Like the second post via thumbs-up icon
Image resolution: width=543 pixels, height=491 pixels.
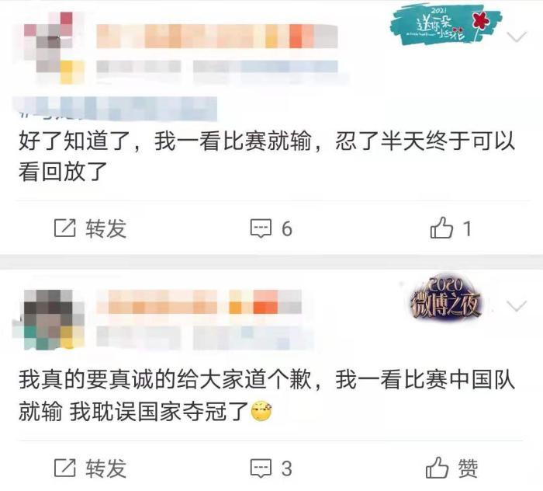click(x=437, y=467)
